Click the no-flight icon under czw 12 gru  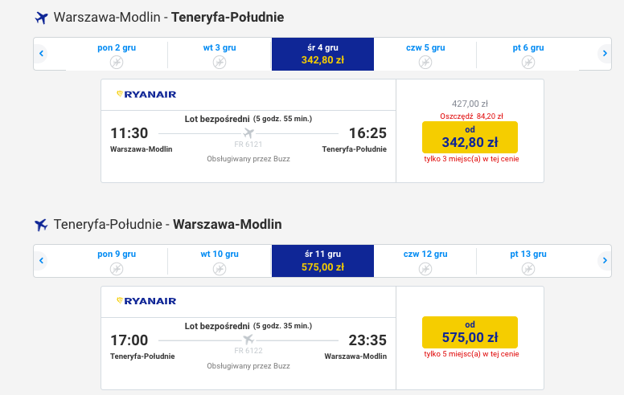point(425,269)
